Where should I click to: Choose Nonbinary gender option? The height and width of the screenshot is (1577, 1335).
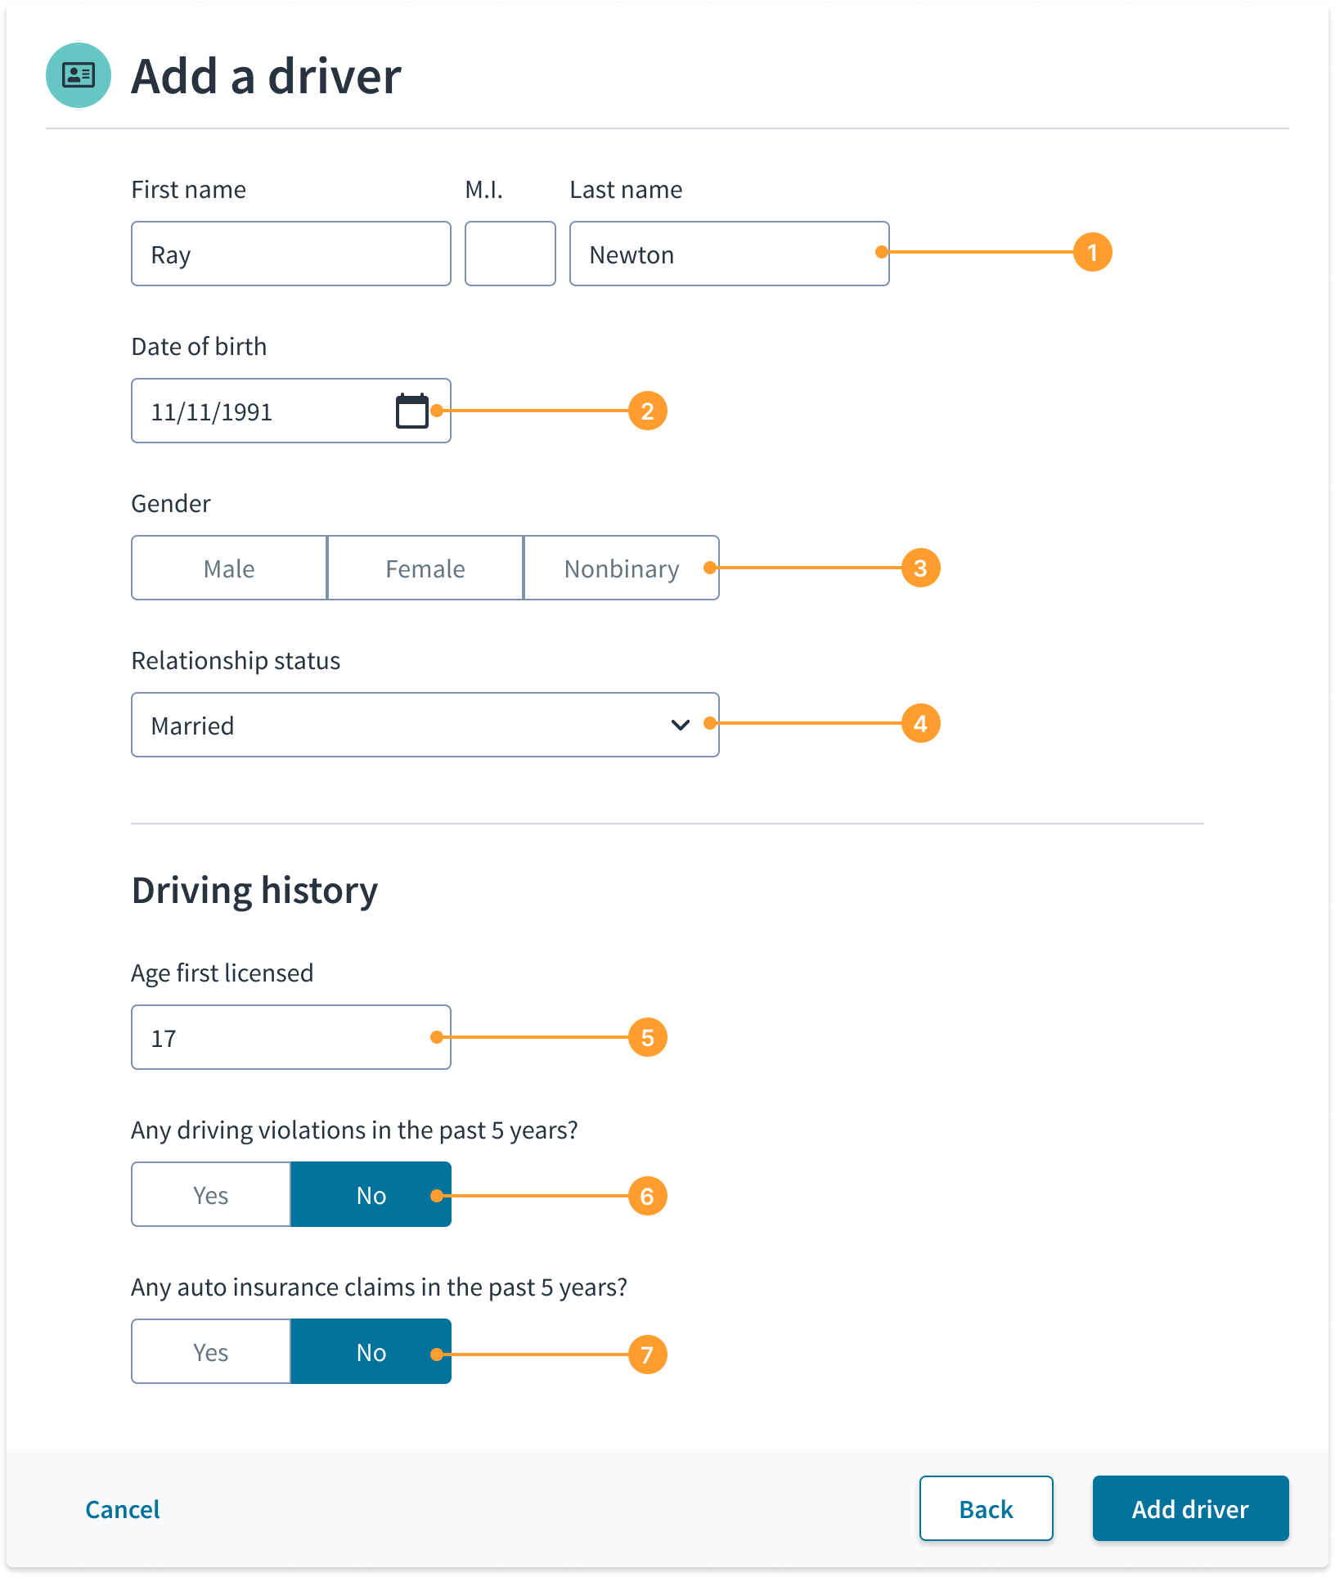[x=622, y=568]
